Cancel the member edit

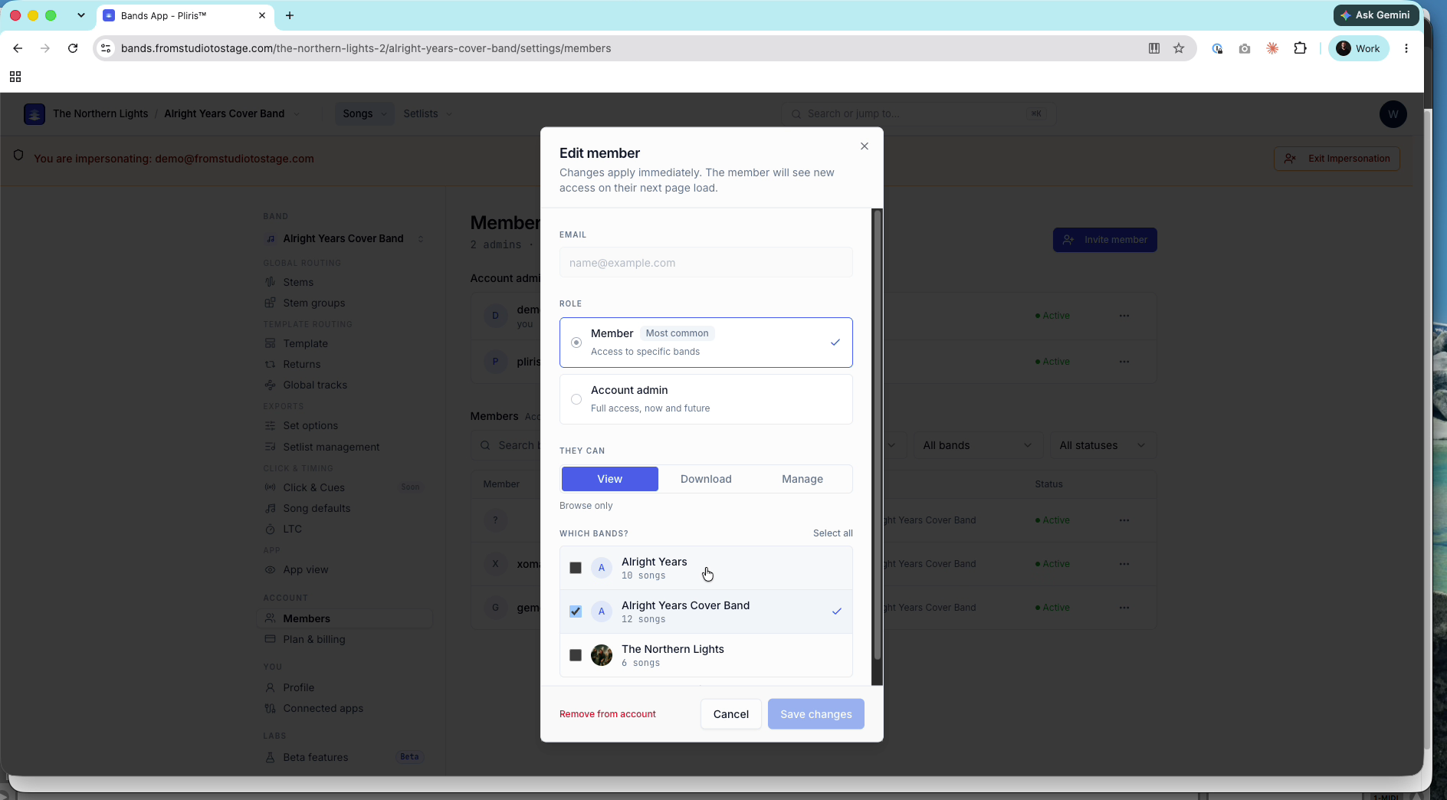[x=731, y=714]
